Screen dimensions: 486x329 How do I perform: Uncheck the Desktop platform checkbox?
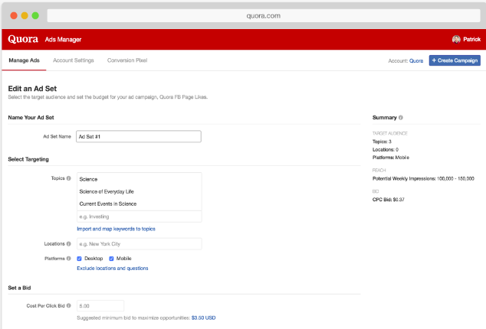[x=80, y=259]
